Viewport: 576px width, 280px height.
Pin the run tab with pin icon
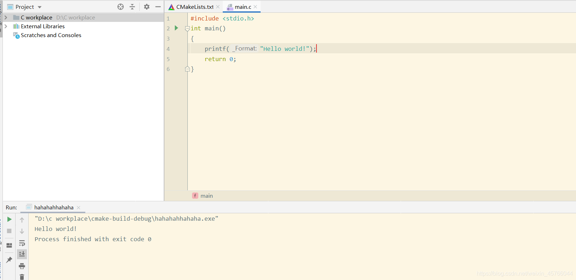coord(10,260)
